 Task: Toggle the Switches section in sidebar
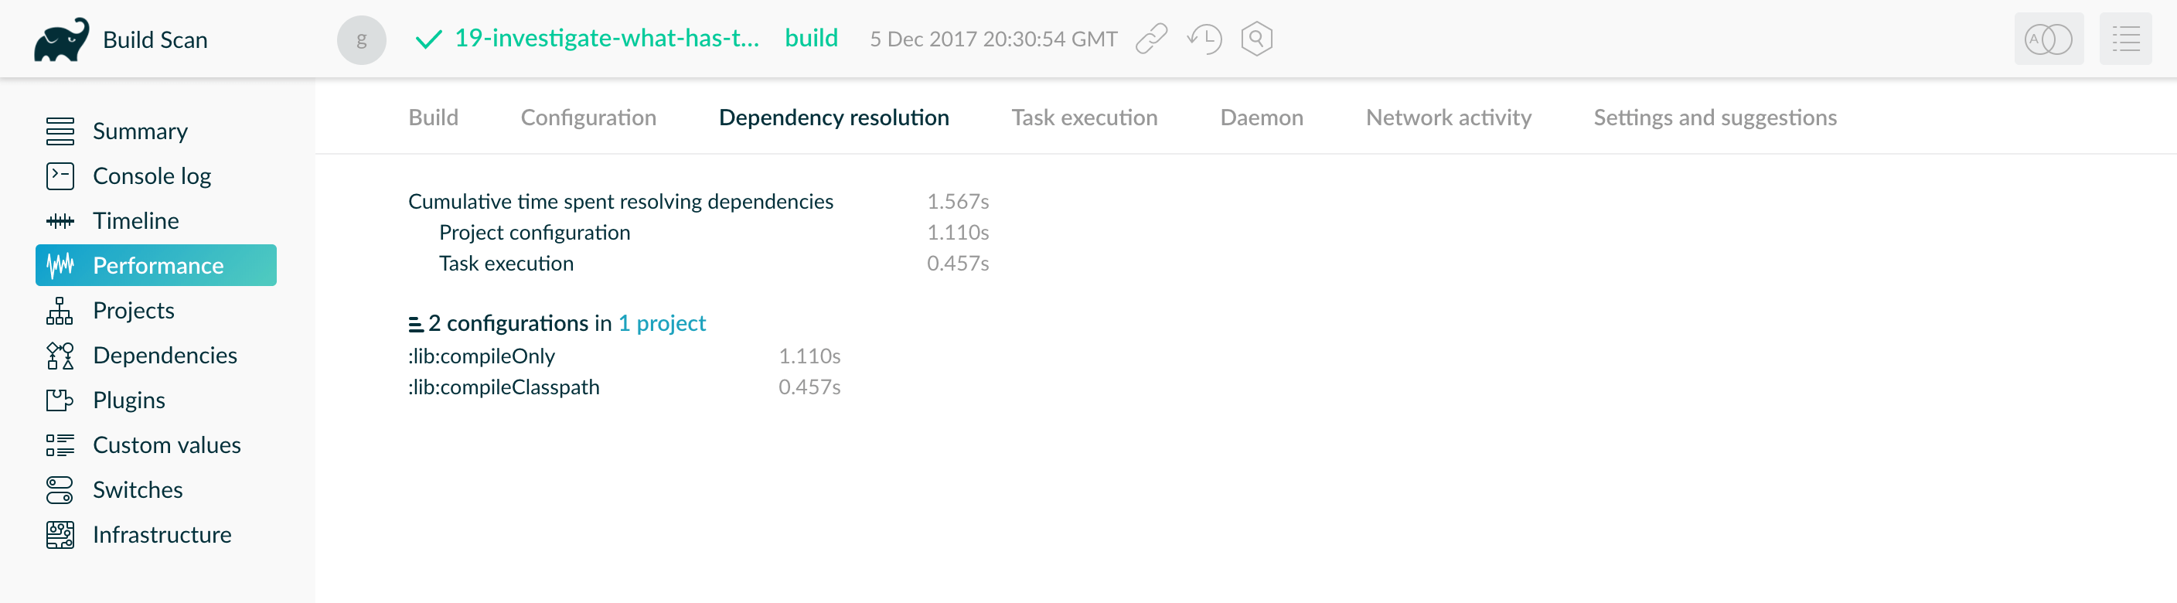tap(60, 489)
